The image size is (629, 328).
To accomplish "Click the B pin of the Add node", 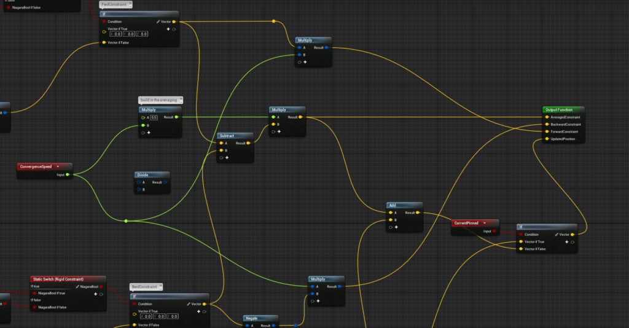I will 390,220.
